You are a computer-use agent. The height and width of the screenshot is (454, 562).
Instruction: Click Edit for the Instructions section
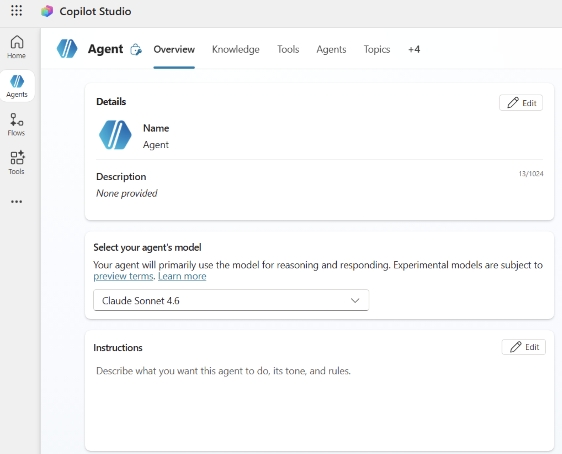(x=523, y=347)
